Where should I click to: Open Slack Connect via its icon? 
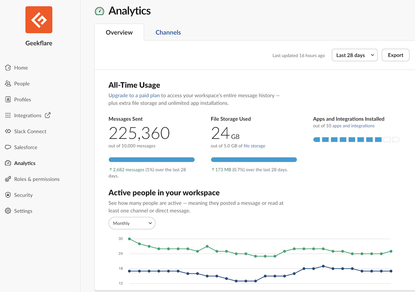8,131
